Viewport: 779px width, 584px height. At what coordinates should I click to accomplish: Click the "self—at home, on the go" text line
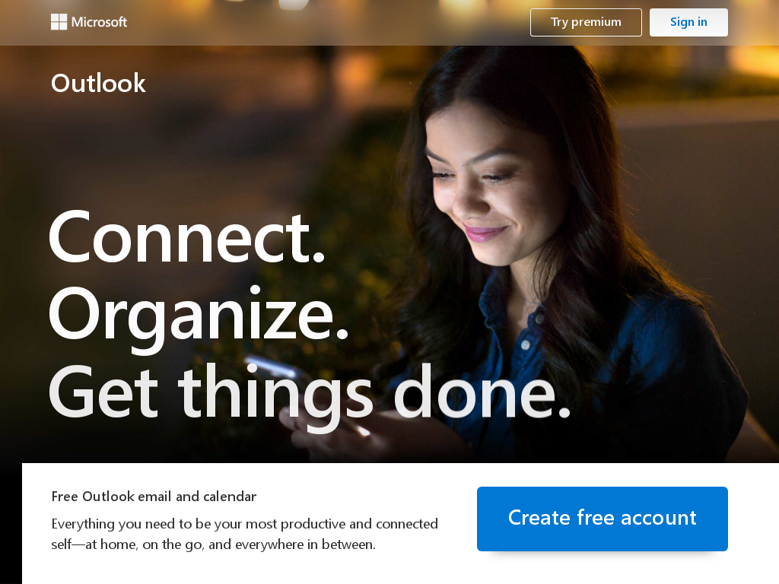213,544
